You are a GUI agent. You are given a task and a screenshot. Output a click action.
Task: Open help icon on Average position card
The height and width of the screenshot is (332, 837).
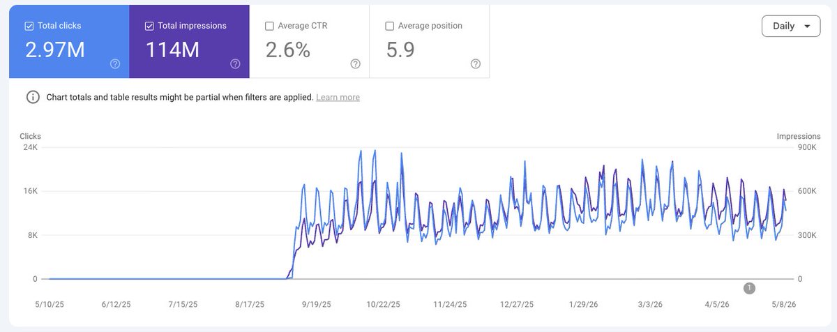click(x=475, y=63)
